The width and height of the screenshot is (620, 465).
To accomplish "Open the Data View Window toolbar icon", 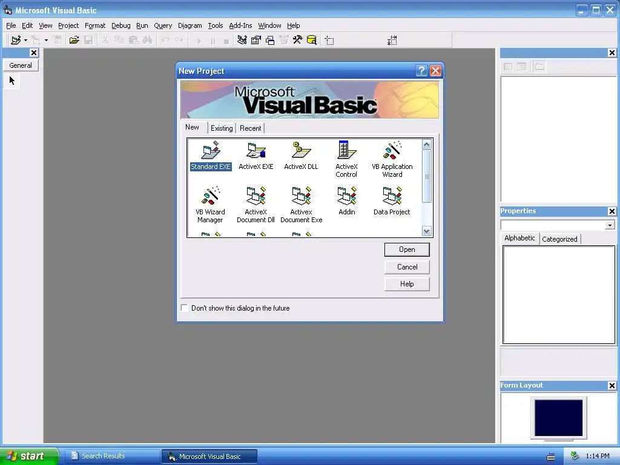I will (312, 40).
